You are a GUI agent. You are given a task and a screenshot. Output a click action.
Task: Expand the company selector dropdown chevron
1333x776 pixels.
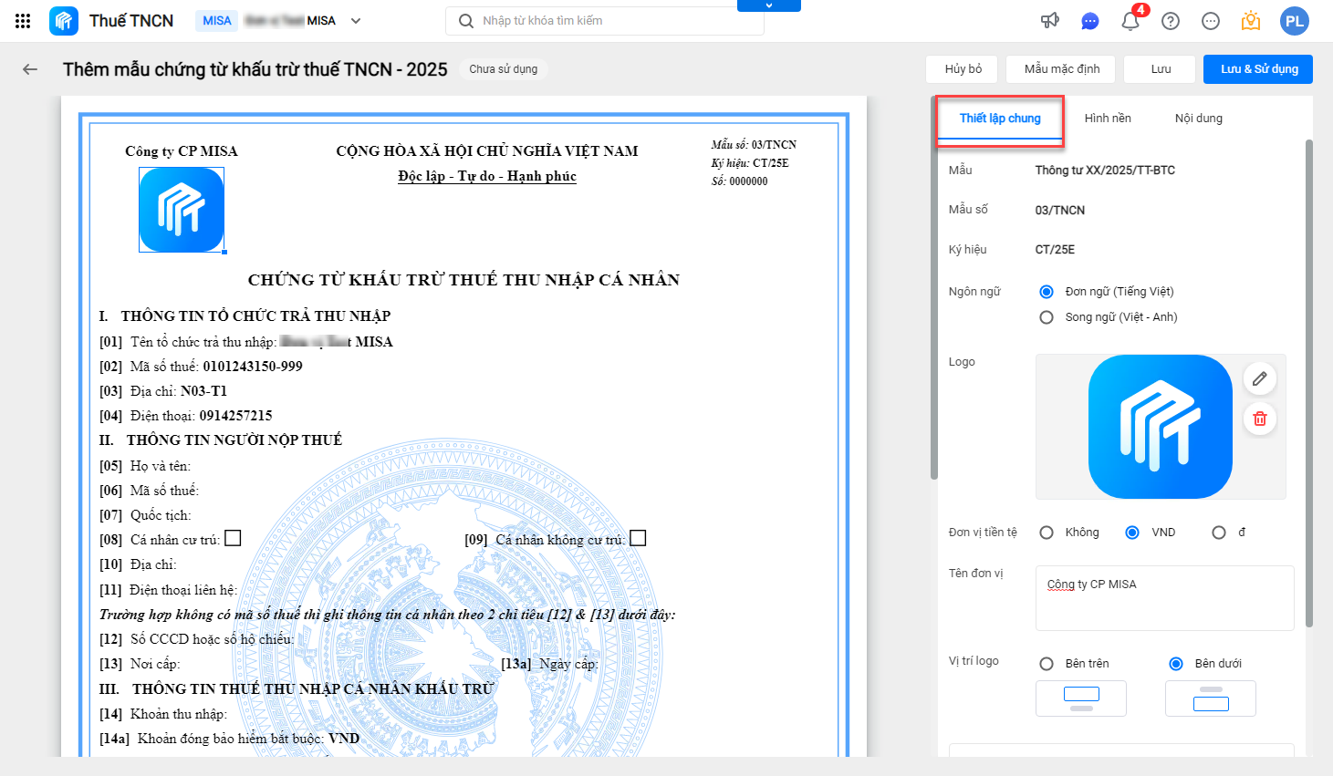356,21
